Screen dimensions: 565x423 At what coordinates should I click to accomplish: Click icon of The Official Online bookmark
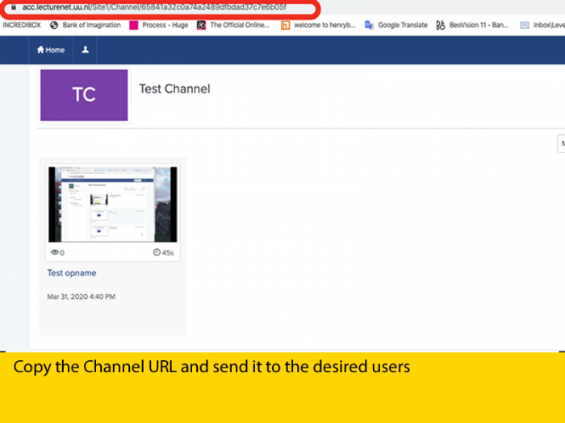click(201, 25)
